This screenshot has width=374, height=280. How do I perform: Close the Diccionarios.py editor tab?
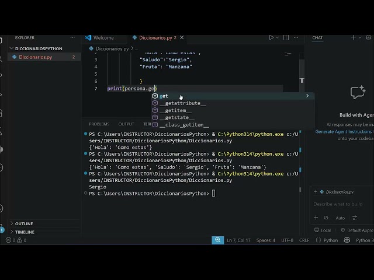[x=182, y=37]
